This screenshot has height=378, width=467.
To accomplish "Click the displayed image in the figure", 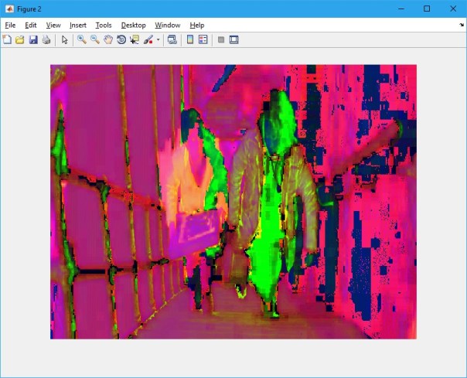I will (233, 201).
